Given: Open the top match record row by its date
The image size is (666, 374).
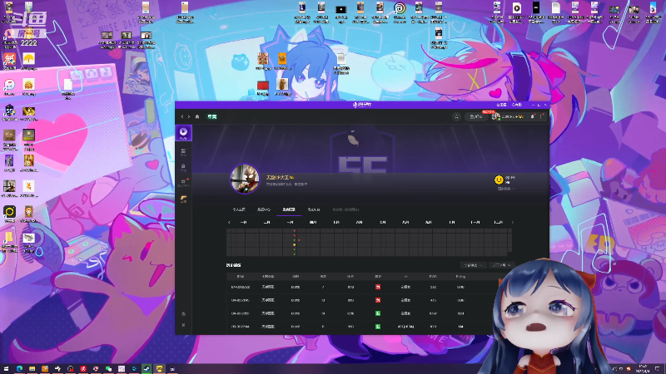Looking at the screenshot, I should 241,287.
